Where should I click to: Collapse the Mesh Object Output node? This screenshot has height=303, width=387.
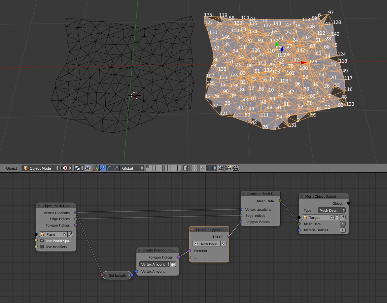[302, 196]
